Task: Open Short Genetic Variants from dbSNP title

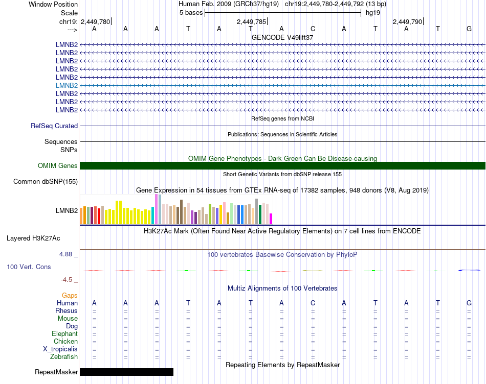Action: [282, 174]
